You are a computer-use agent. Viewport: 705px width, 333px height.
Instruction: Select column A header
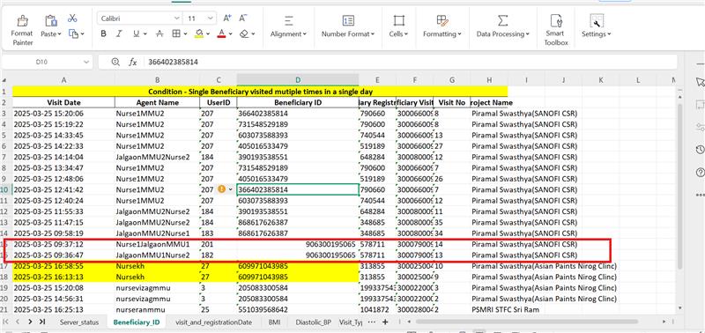pos(63,80)
